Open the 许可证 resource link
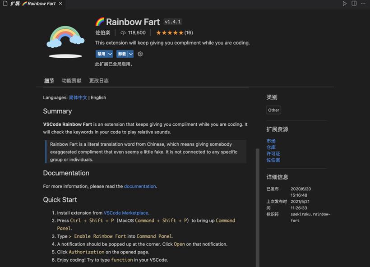370x267 pixels. pos(273,154)
